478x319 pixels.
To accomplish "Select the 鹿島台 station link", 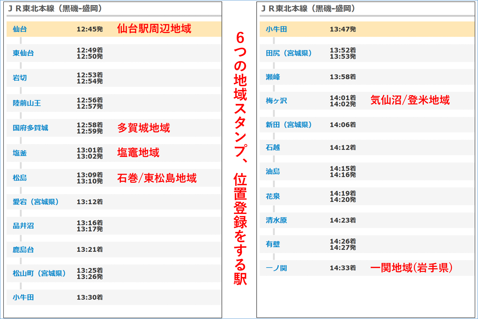I will tap(23, 250).
